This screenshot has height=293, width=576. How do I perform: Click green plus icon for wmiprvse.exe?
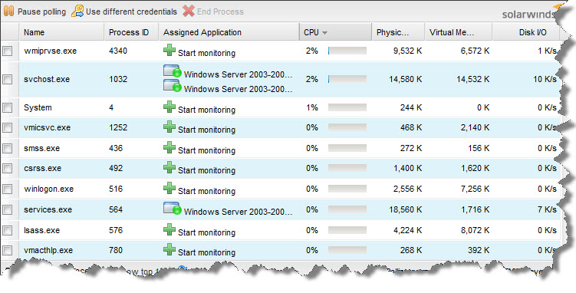click(170, 50)
